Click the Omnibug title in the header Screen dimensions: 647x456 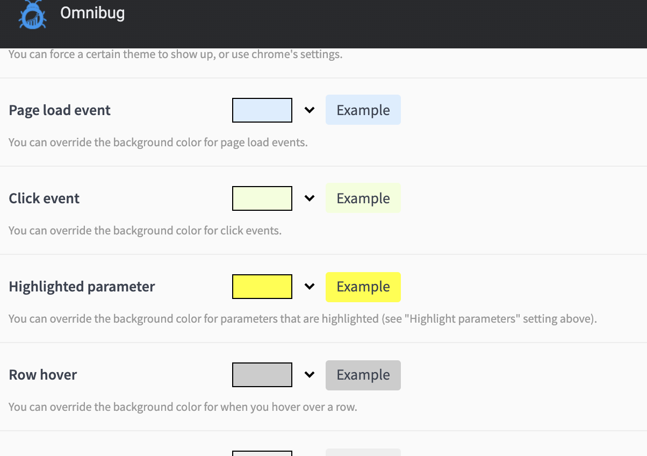[92, 13]
